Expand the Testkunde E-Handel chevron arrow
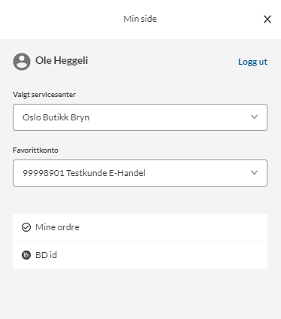281x319 pixels. click(x=254, y=173)
